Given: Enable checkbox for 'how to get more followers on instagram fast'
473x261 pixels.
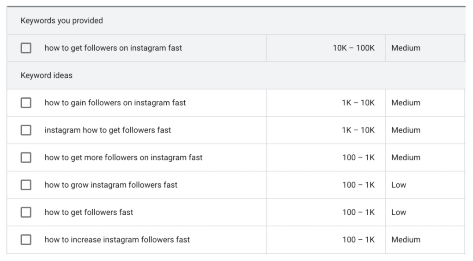Looking at the screenshot, I should click(26, 158).
